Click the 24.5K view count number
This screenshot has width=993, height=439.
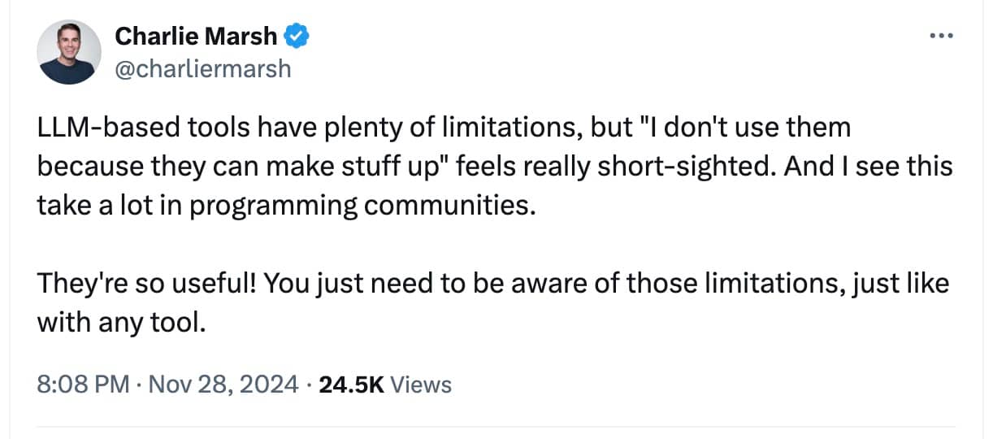click(x=352, y=384)
